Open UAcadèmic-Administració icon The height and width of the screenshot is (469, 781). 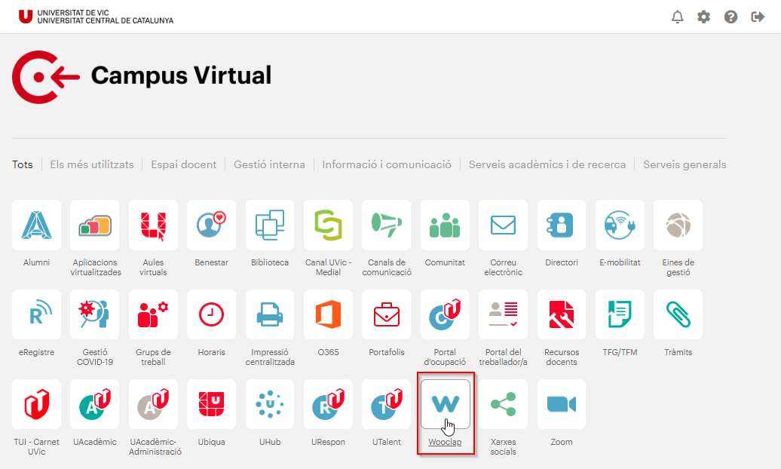coord(153,404)
